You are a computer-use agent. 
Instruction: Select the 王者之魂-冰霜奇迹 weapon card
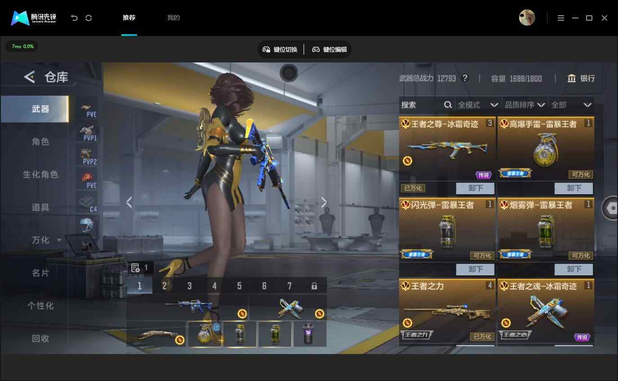point(546,310)
